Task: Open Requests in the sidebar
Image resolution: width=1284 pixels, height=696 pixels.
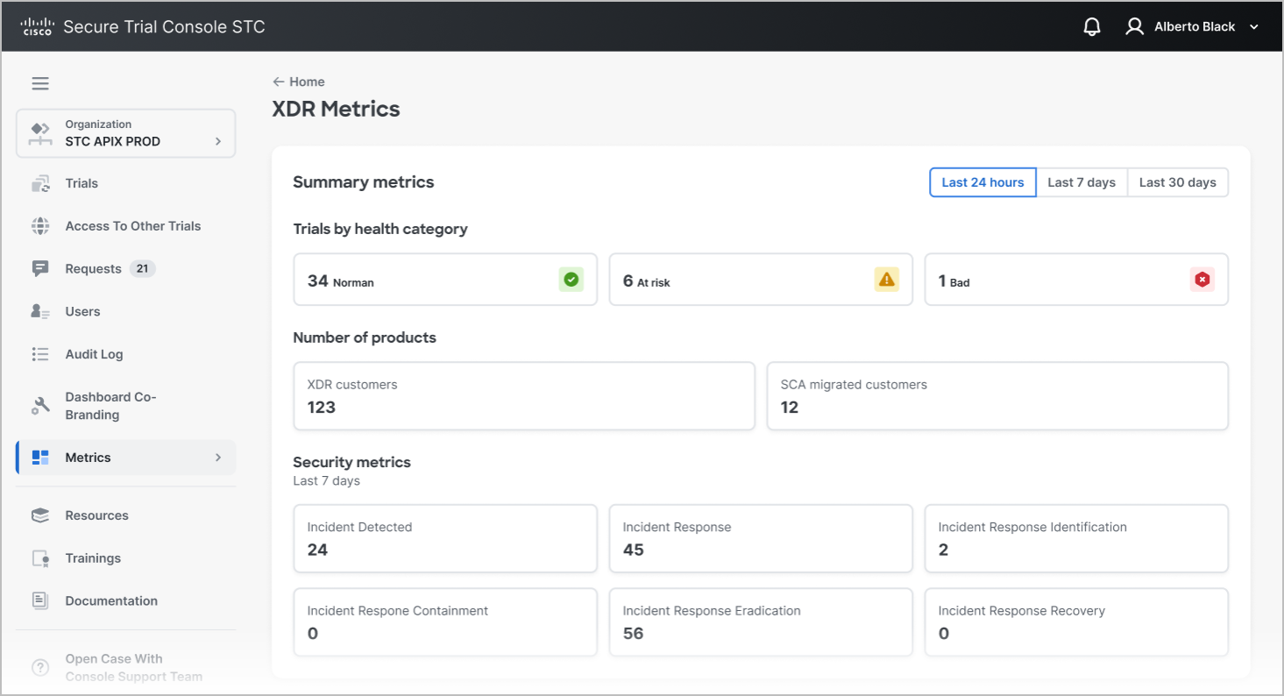Action: coord(93,269)
